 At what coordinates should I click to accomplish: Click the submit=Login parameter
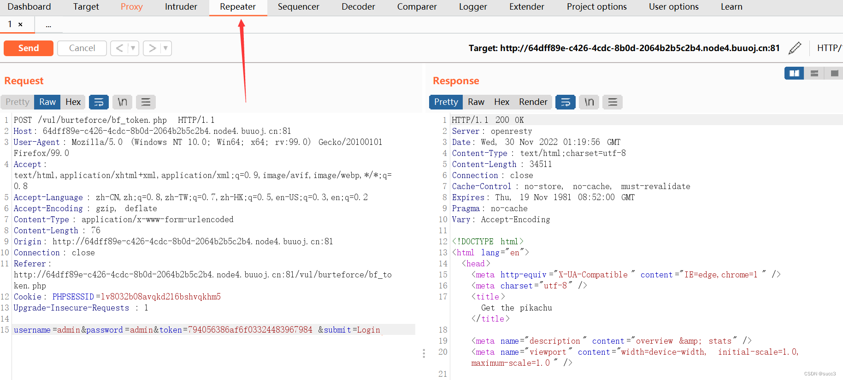(352, 330)
